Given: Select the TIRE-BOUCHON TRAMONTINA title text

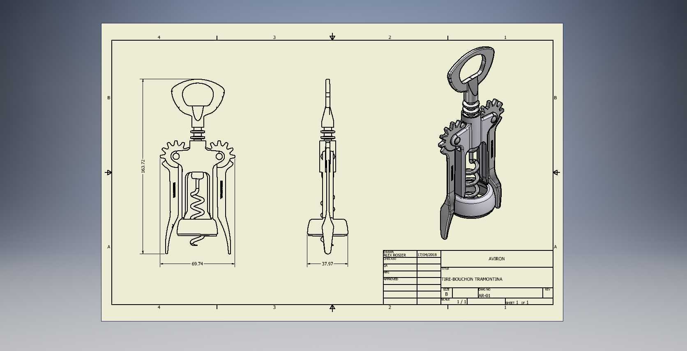Looking at the screenshot, I should [x=472, y=279].
